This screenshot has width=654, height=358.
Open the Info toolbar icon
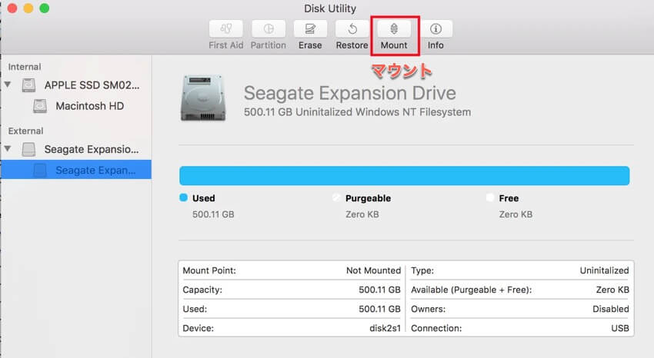(x=435, y=29)
